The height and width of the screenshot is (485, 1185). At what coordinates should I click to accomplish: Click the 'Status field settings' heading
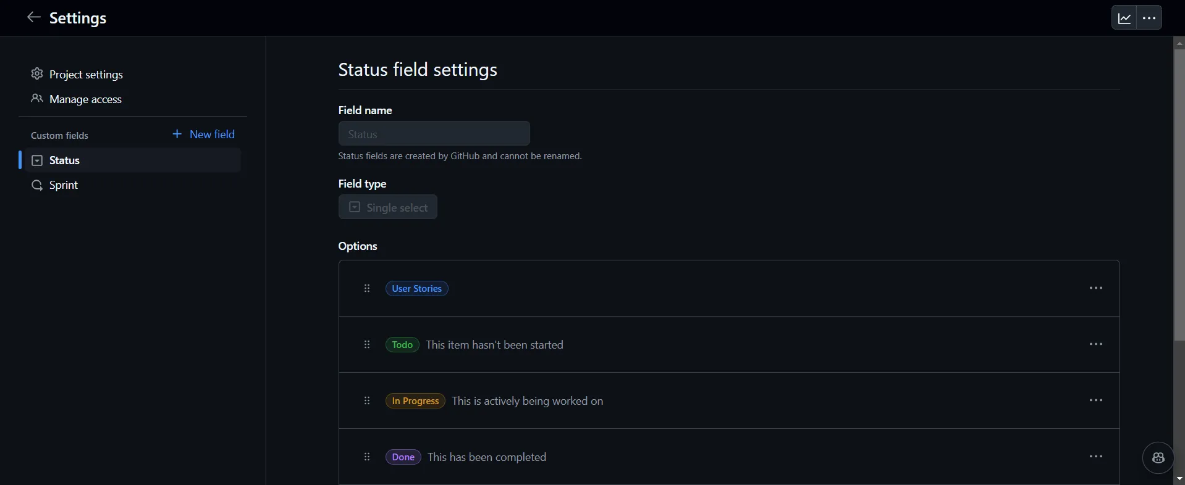(x=418, y=69)
